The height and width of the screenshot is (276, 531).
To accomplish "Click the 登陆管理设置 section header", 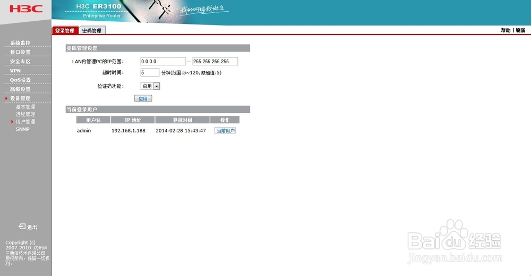I will click(x=158, y=48).
